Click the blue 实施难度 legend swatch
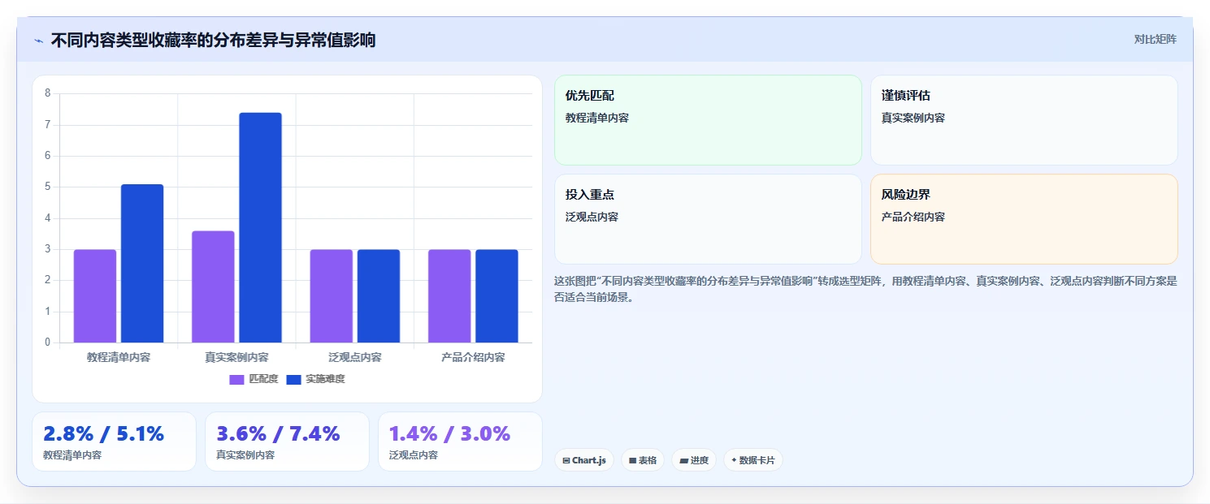The width and height of the screenshot is (1210, 504). click(x=293, y=380)
